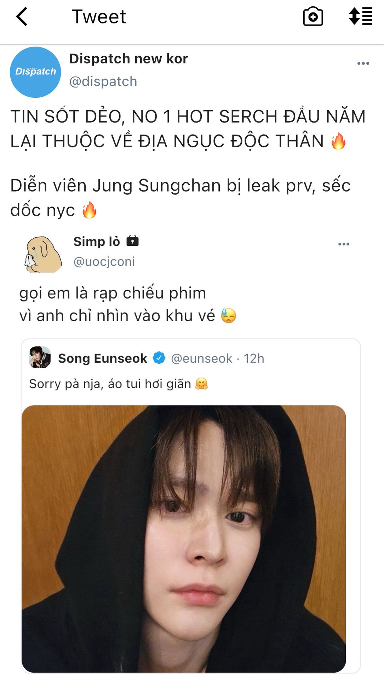Open the @dispatch handle link

(103, 81)
